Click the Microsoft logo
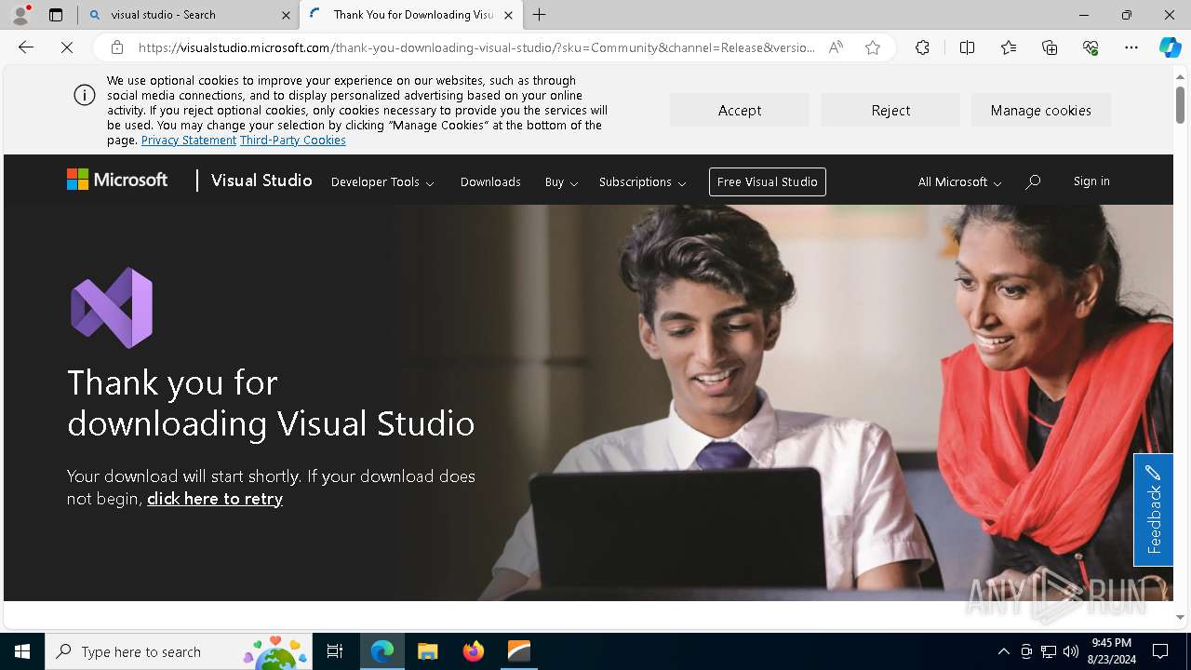The width and height of the screenshot is (1191, 670). [x=117, y=180]
